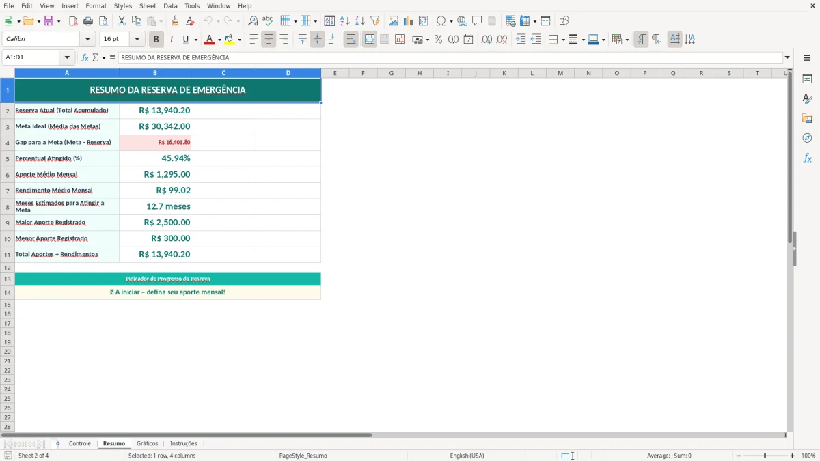Apply yellow background highlight color
820x461 pixels.
[230, 40]
